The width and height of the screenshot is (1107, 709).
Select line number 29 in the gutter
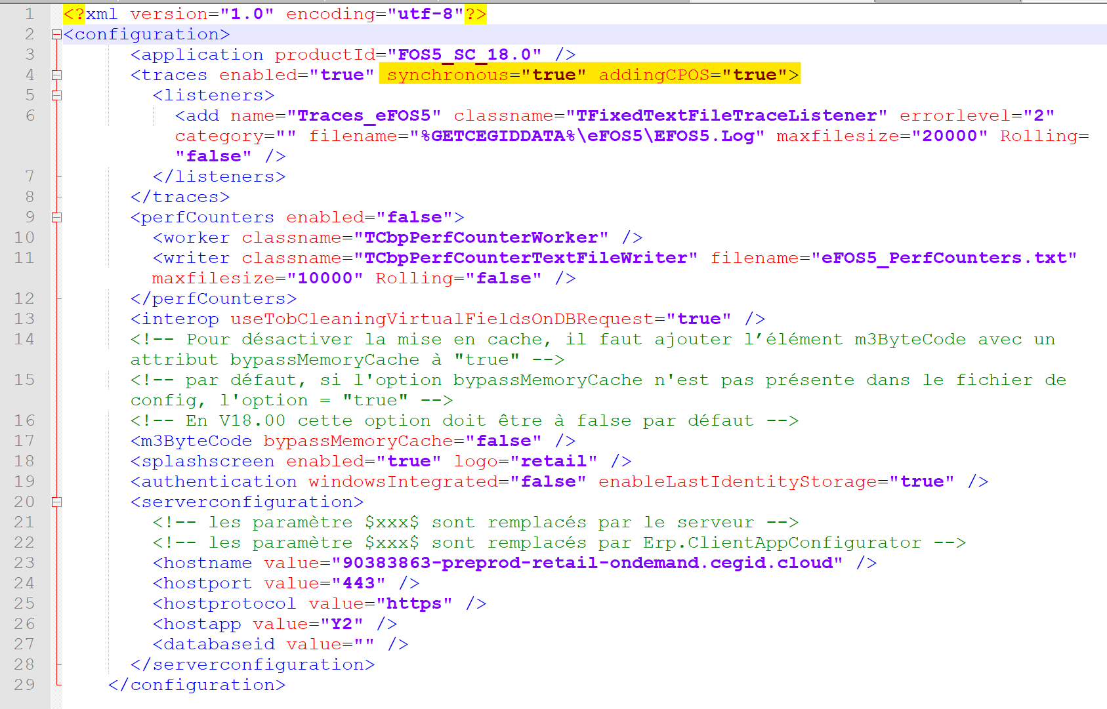(x=25, y=684)
